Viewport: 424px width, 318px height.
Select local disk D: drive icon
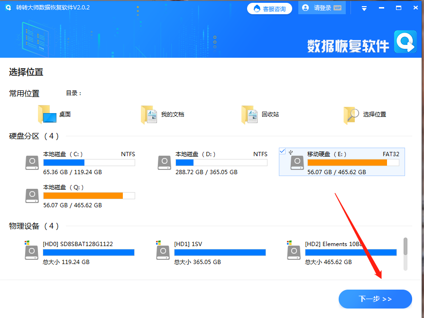[x=164, y=162]
